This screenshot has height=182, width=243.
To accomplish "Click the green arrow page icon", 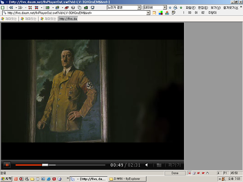I will pos(48,7).
